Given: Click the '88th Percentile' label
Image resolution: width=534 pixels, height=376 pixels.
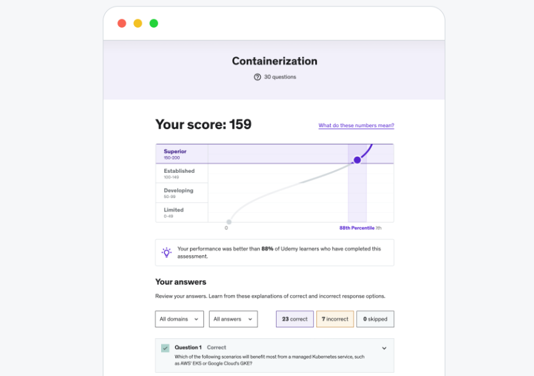Looking at the screenshot, I should pos(357,228).
